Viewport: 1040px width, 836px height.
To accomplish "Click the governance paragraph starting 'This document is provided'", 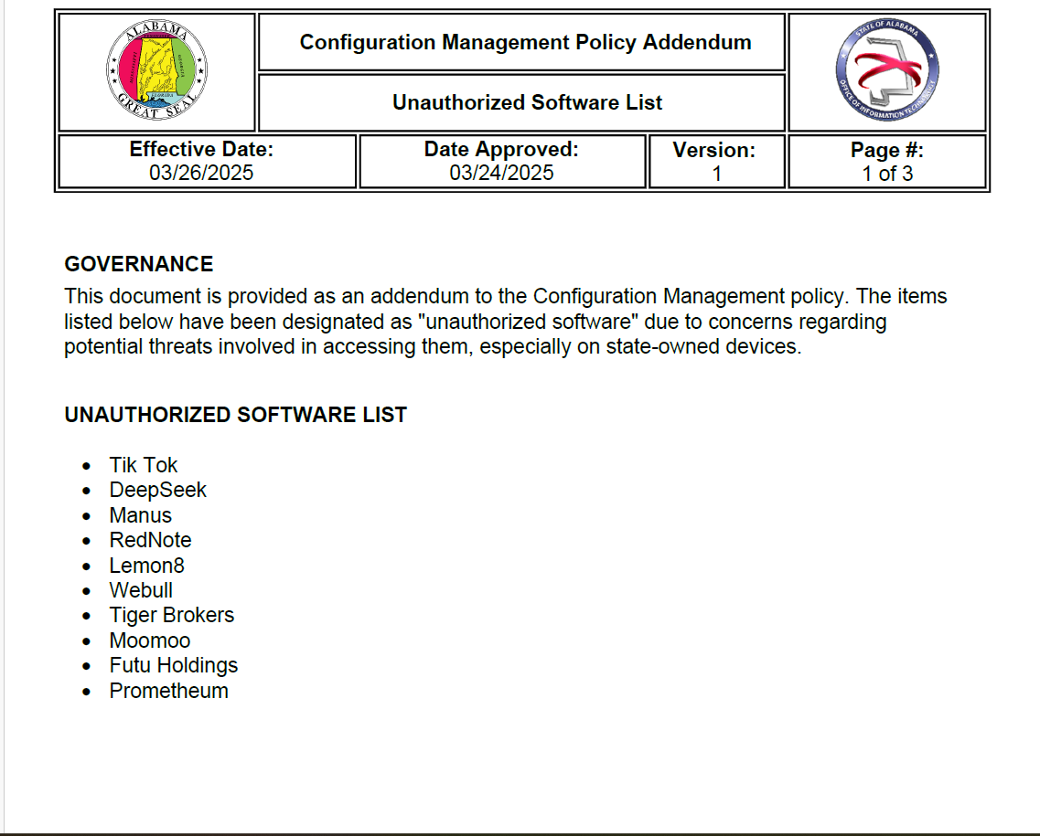I will (506, 322).
